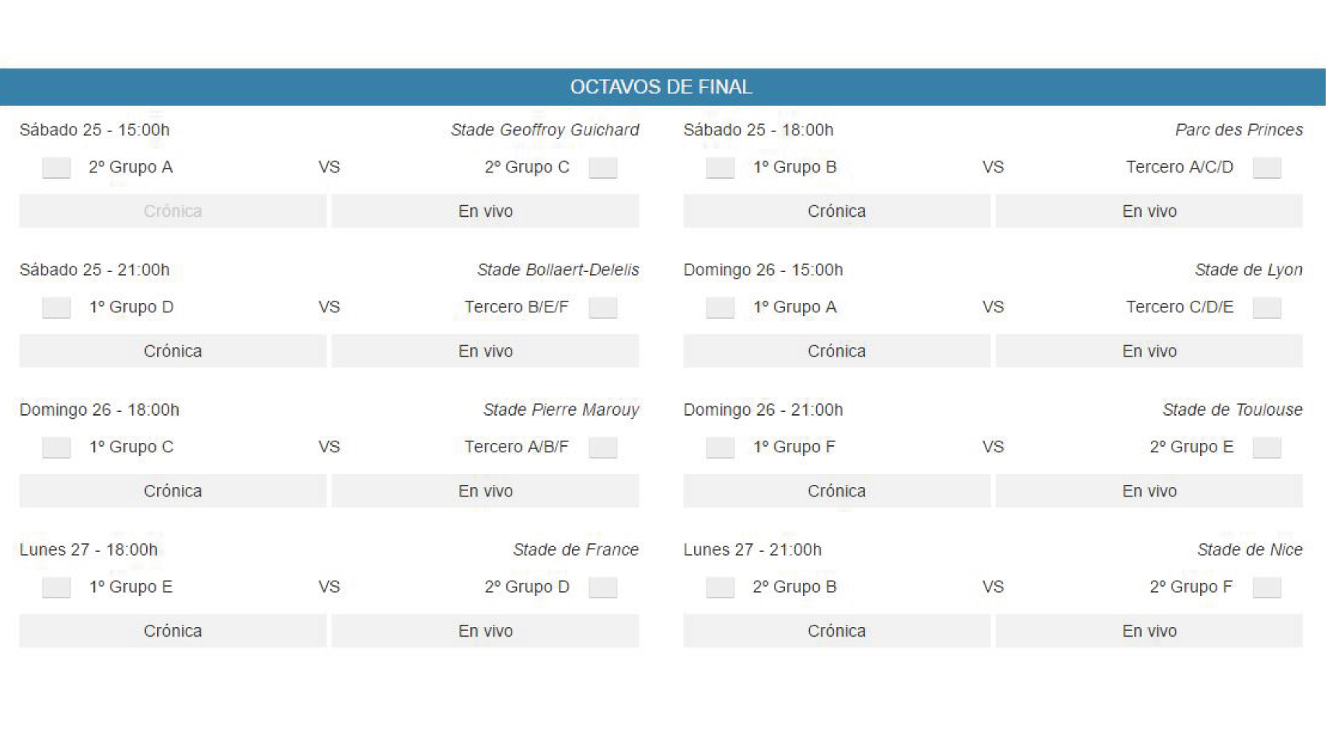
Task: Click the Octavos de Final header bar
Action: 662,87
